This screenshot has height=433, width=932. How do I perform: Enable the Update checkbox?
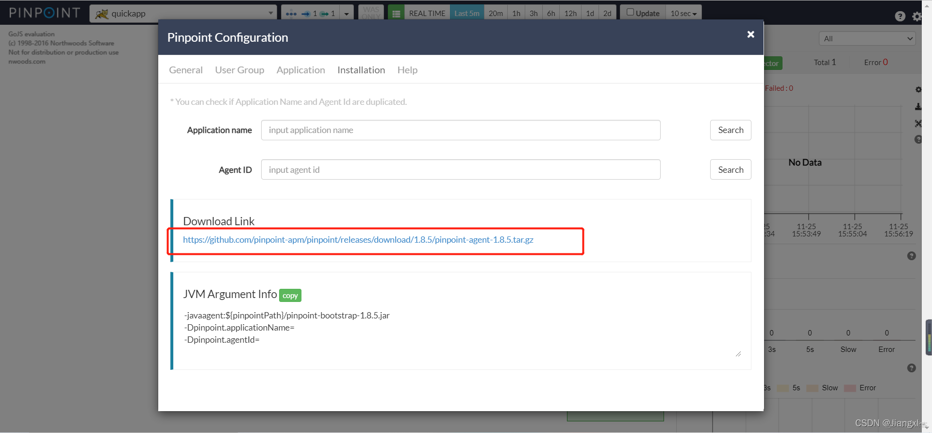coord(630,12)
